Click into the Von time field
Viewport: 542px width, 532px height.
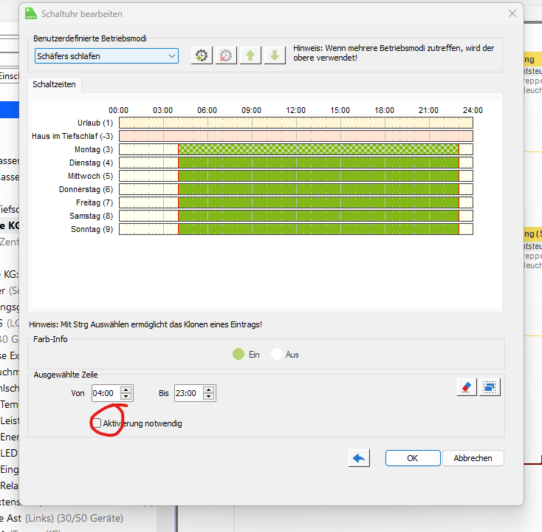coord(105,394)
